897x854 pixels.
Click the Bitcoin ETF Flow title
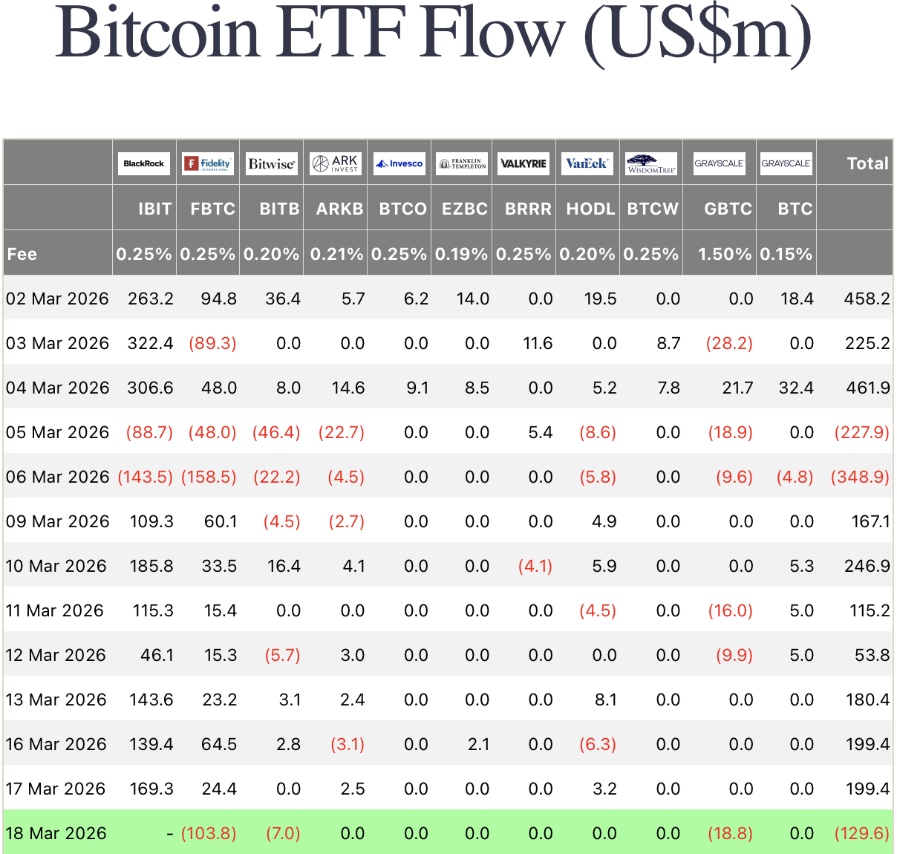coord(433,33)
